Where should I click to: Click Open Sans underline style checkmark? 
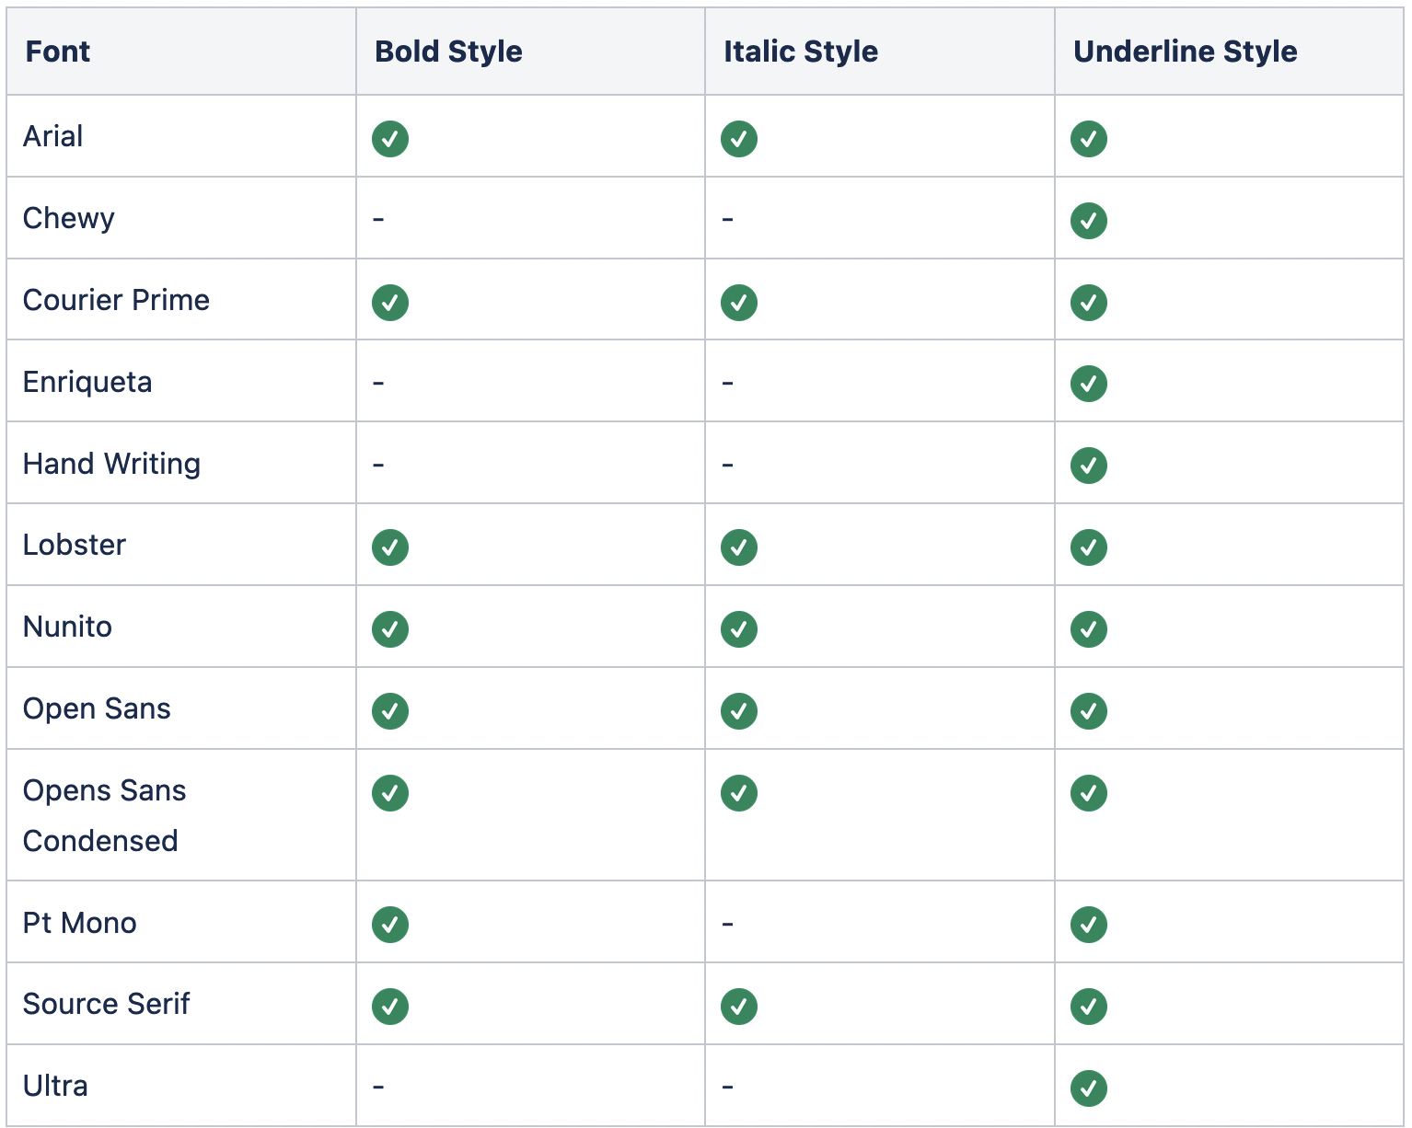(x=1088, y=711)
